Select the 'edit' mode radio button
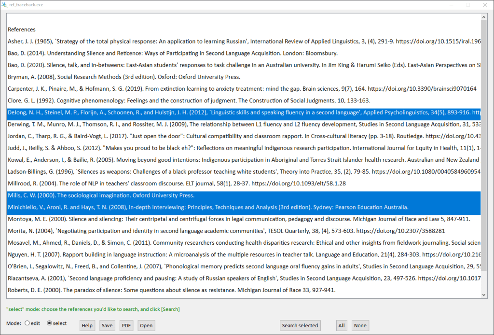 [x=27, y=323]
